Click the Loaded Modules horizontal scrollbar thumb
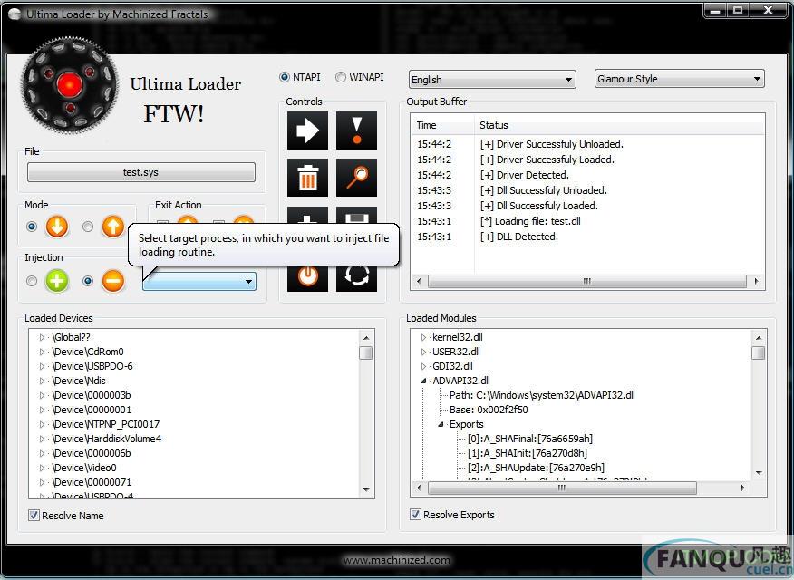 tap(562, 488)
